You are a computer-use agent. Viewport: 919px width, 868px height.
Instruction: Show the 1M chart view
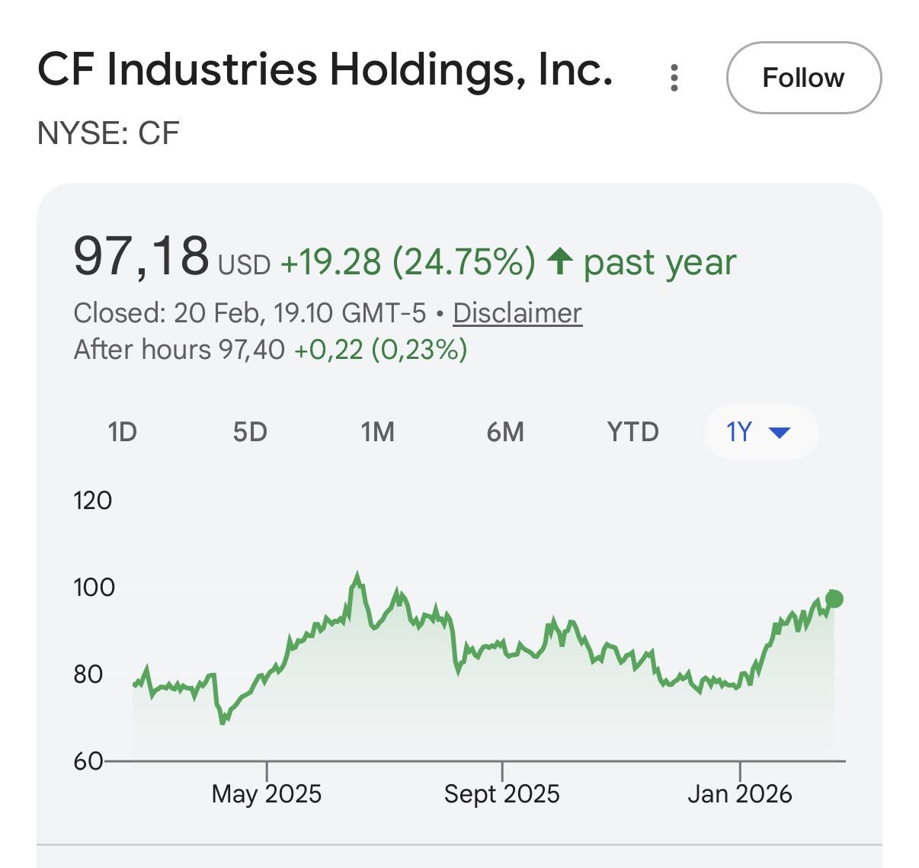click(x=378, y=432)
